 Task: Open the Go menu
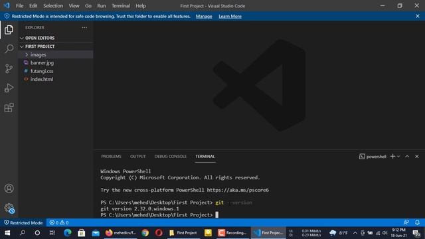(88, 6)
